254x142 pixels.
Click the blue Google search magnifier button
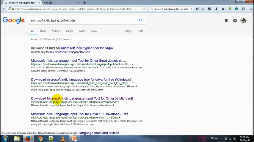point(141,20)
